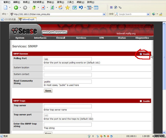Save the SNMP Daemon settings
This screenshot has width=166, height=138.
tap(48, 91)
